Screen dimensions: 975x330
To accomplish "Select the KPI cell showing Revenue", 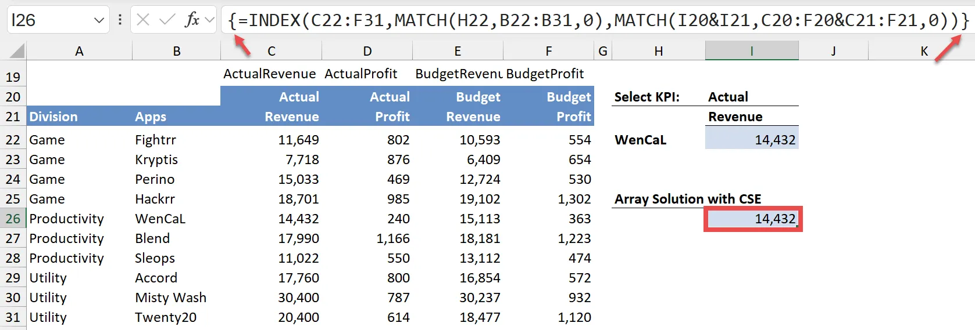I will point(751,117).
